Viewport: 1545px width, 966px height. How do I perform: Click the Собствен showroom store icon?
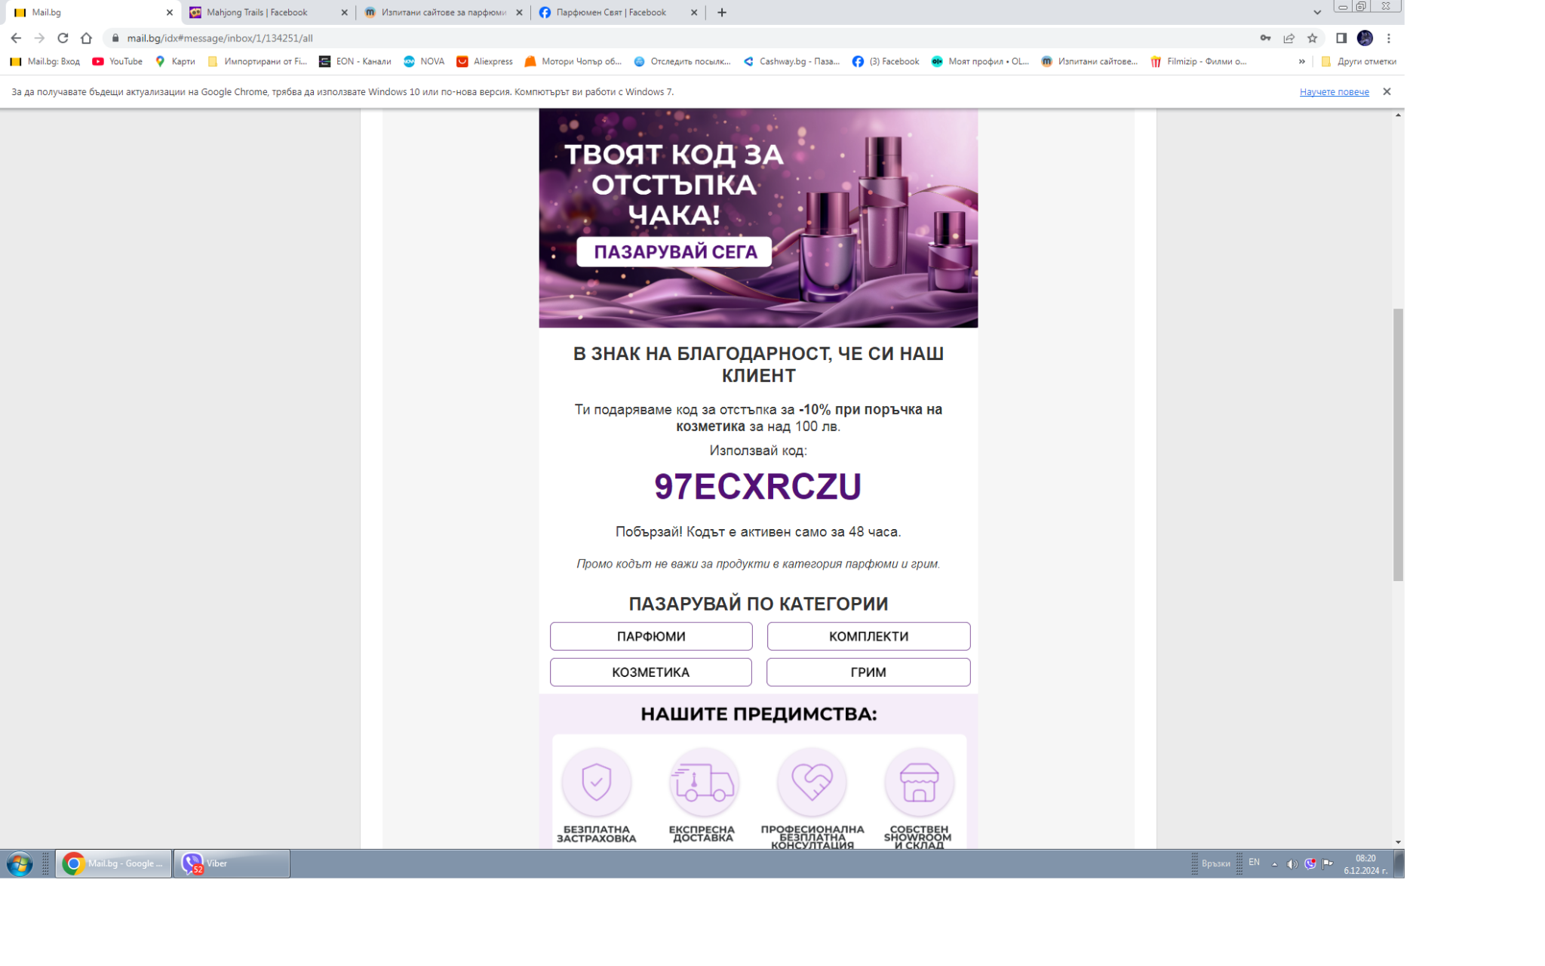(x=919, y=782)
